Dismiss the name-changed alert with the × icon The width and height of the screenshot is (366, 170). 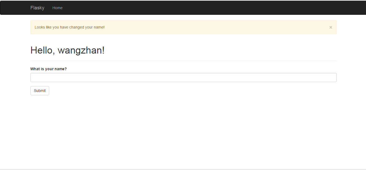pyautogui.click(x=331, y=27)
